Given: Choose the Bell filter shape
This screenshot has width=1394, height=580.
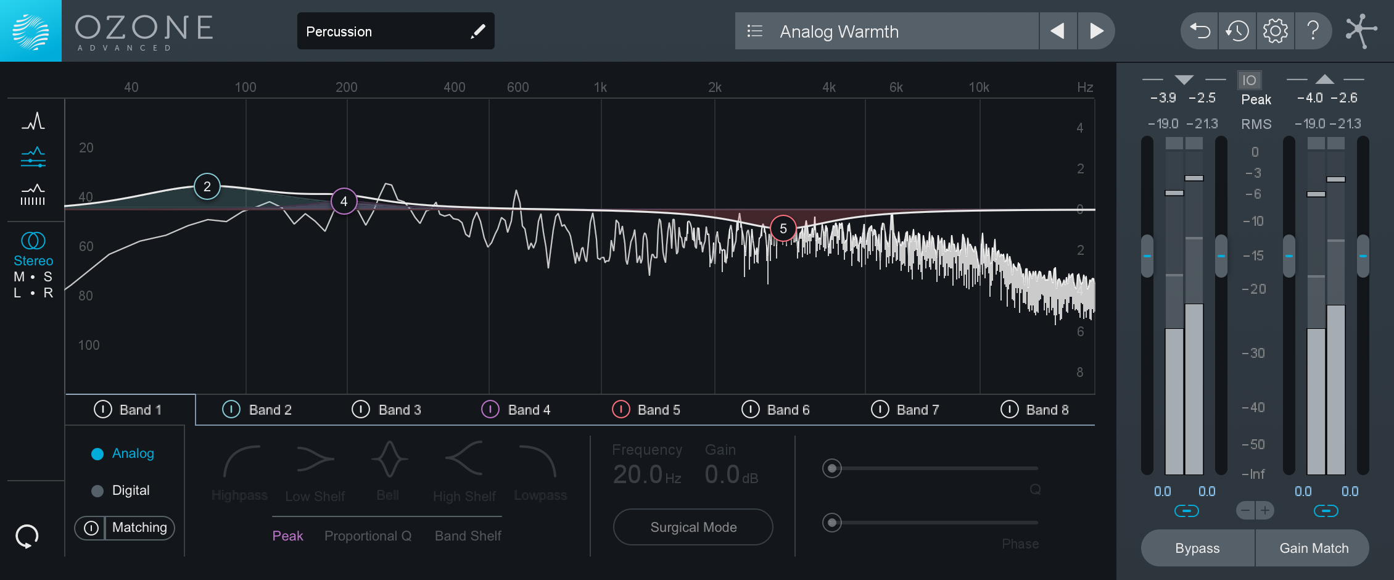Looking at the screenshot, I should pyautogui.click(x=389, y=472).
